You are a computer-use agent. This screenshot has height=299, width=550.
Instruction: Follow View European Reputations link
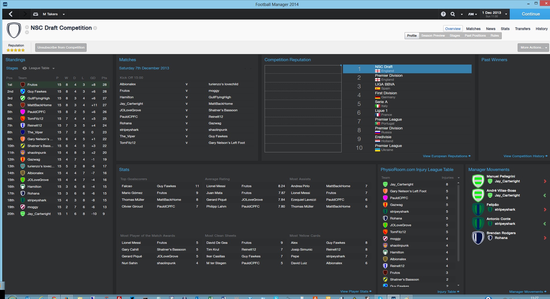tap(446, 156)
